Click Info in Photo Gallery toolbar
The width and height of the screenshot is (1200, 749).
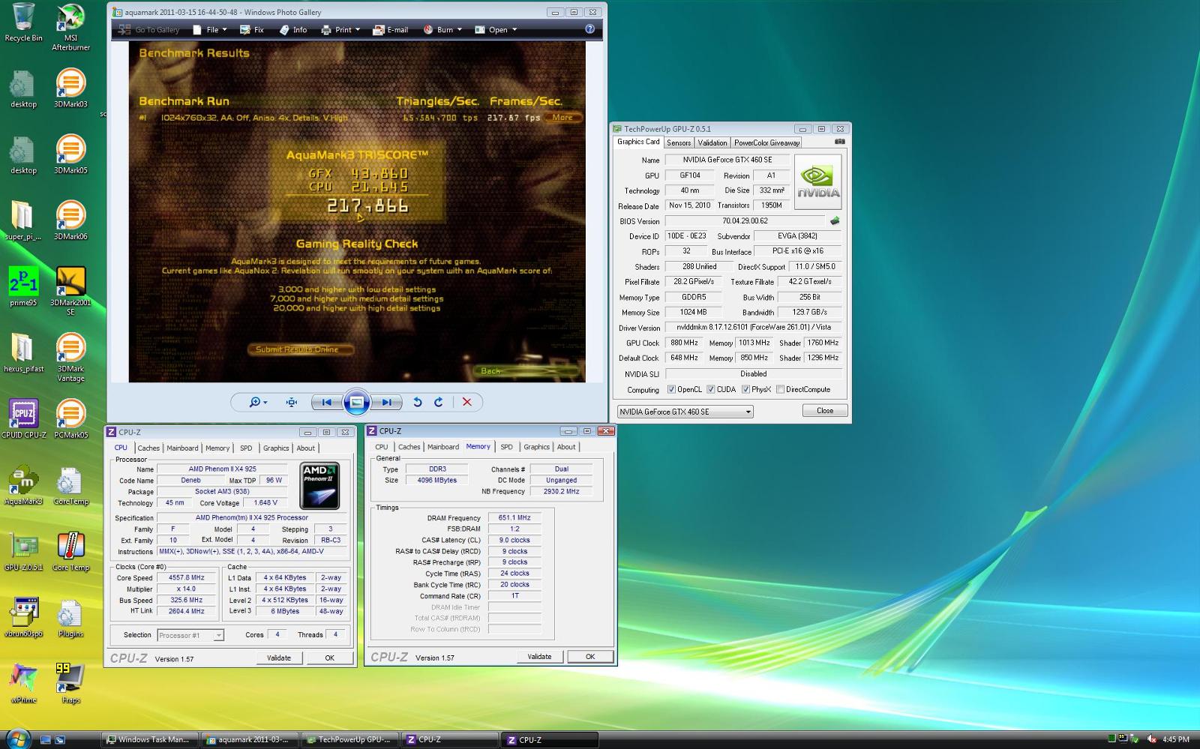[292, 30]
